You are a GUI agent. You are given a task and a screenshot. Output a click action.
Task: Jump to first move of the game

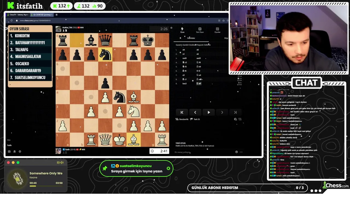[182, 112]
